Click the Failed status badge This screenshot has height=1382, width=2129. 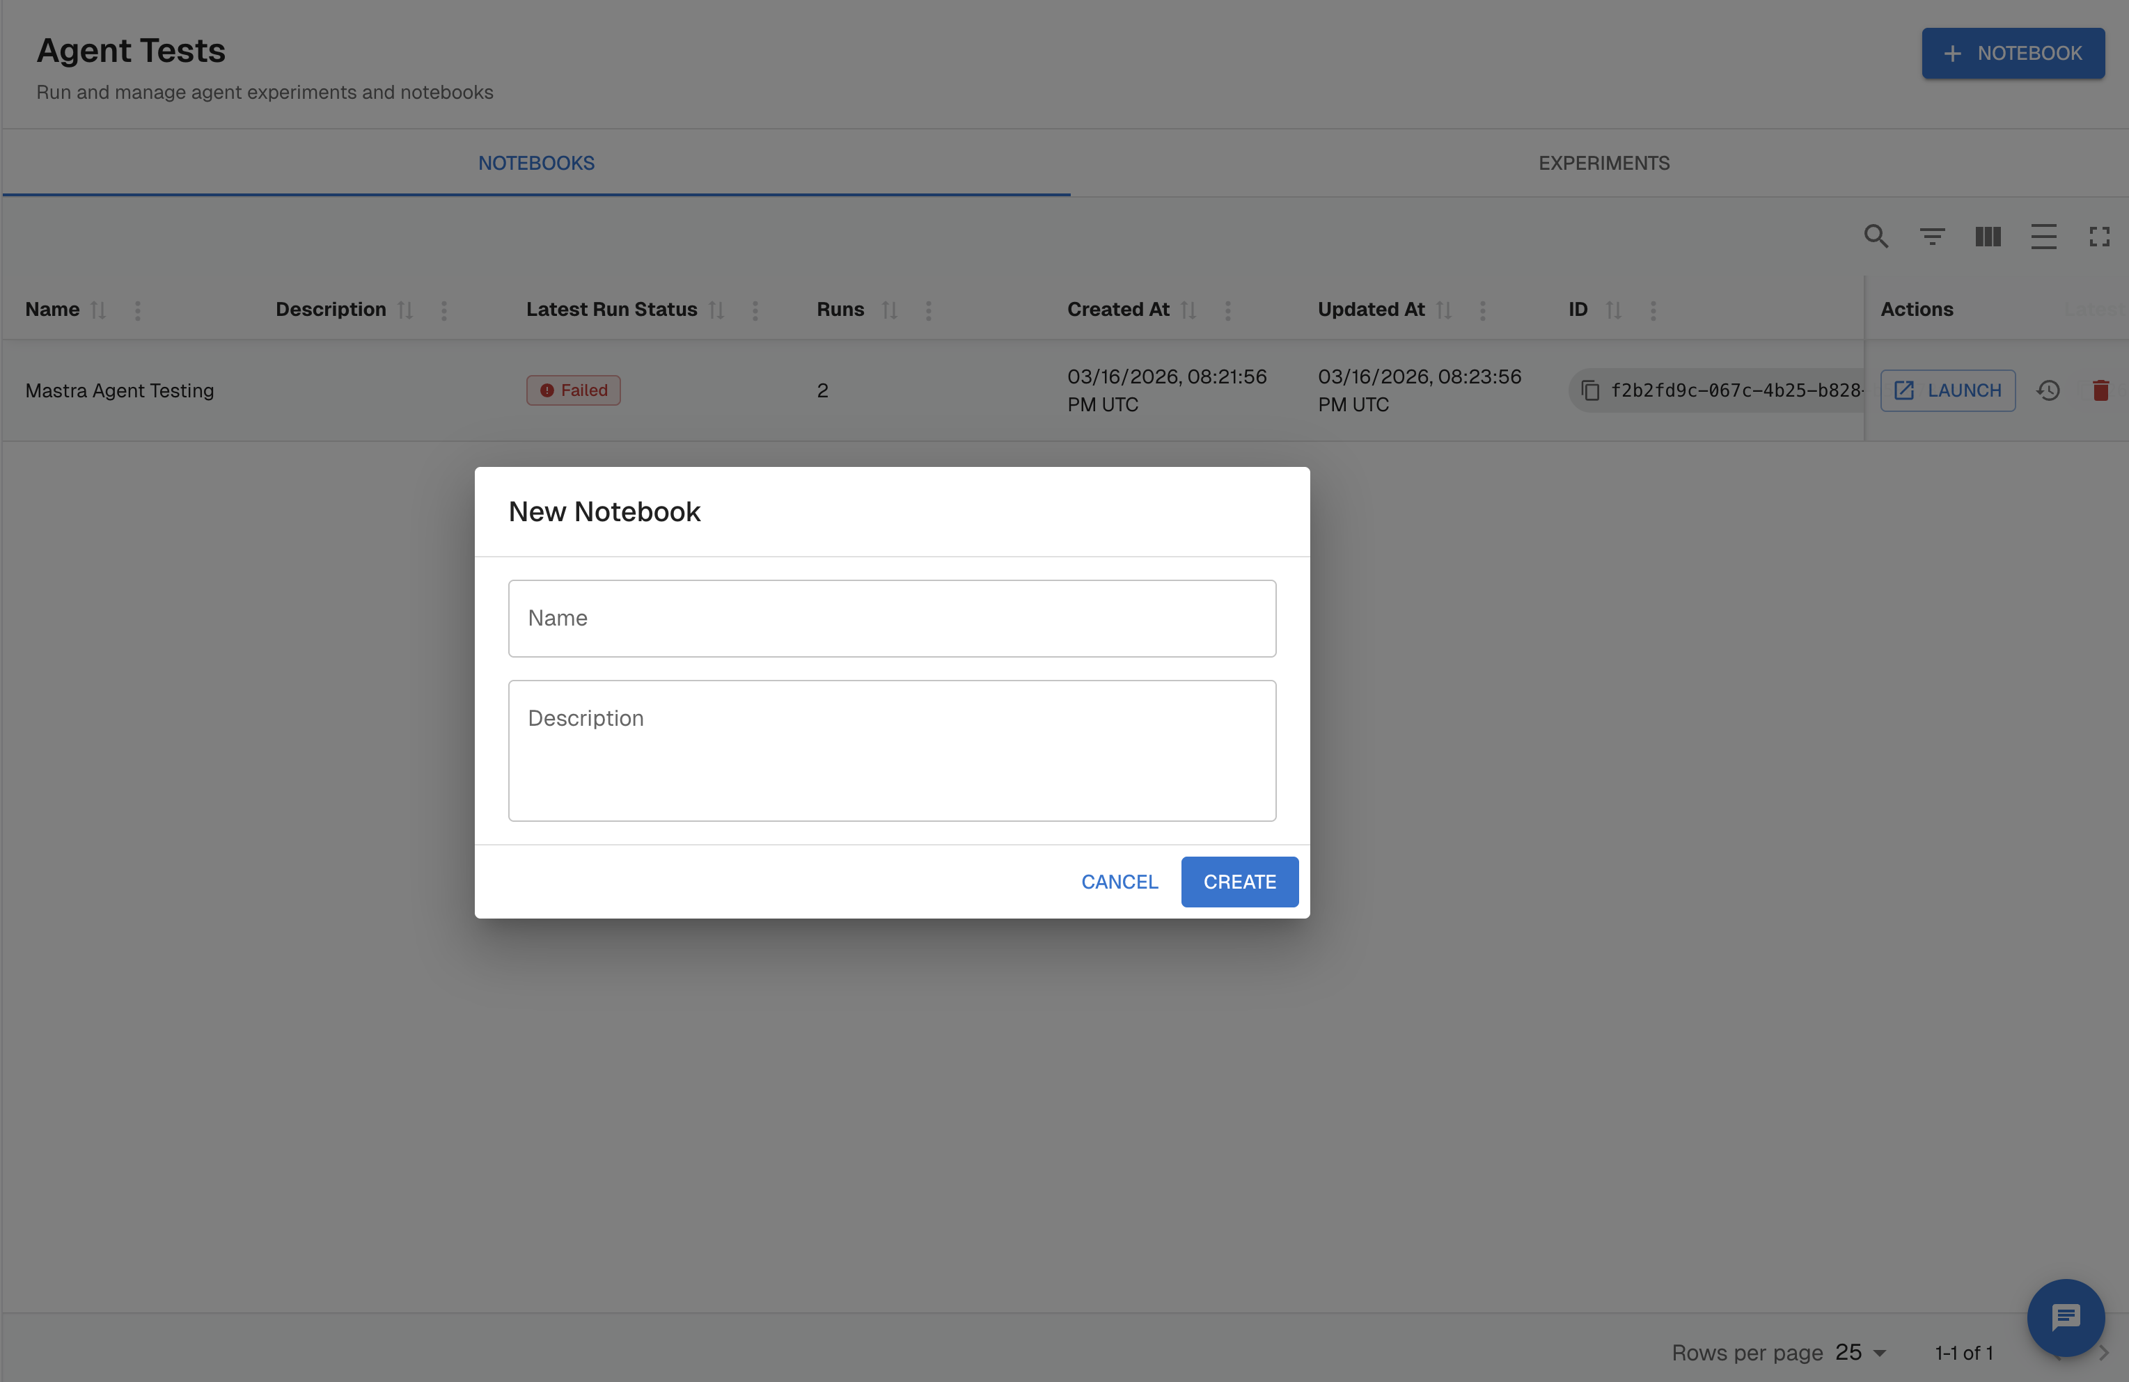574,390
